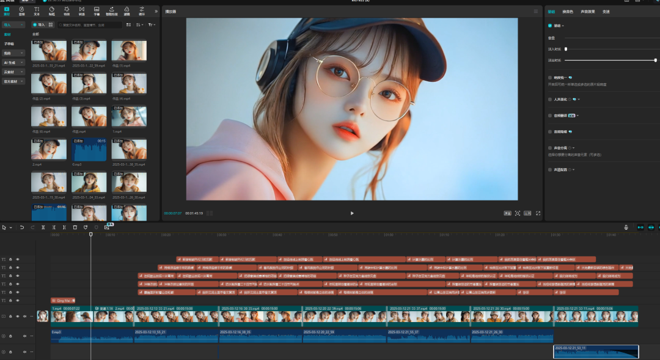660x360 pixels.
Task: Click the 淡入时长 fade-in slider handle
Action: (x=566, y=50)
